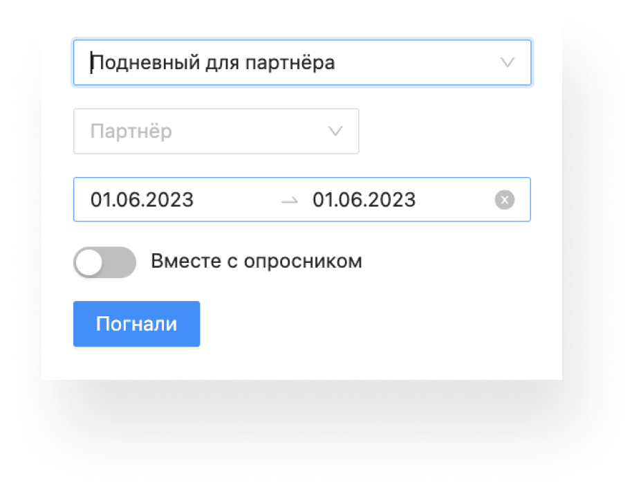
Task: Click the Партнёр placeholder text
Action: point(131,131)
